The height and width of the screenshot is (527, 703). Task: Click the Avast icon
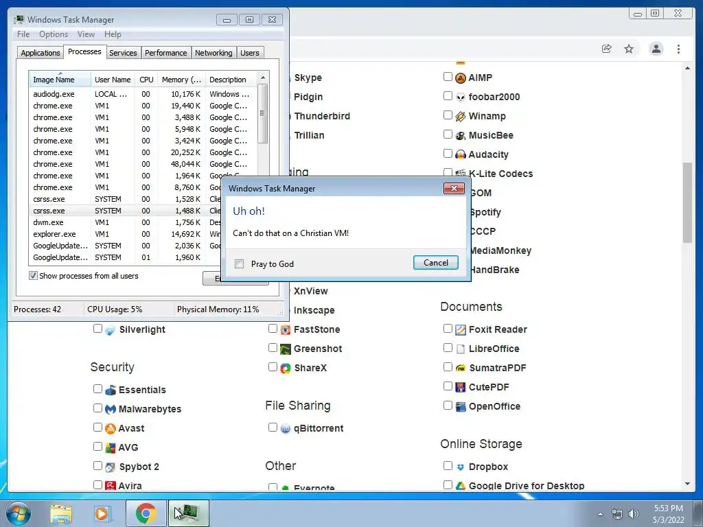pyautogui.click(x=111, y=428)
